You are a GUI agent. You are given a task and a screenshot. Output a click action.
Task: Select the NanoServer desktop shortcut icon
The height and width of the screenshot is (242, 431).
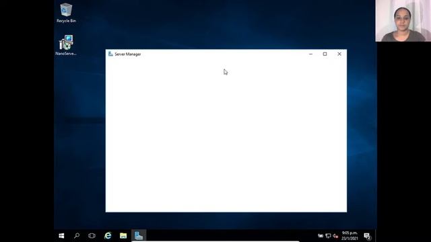pyautogui.click(x=66, y=45)
